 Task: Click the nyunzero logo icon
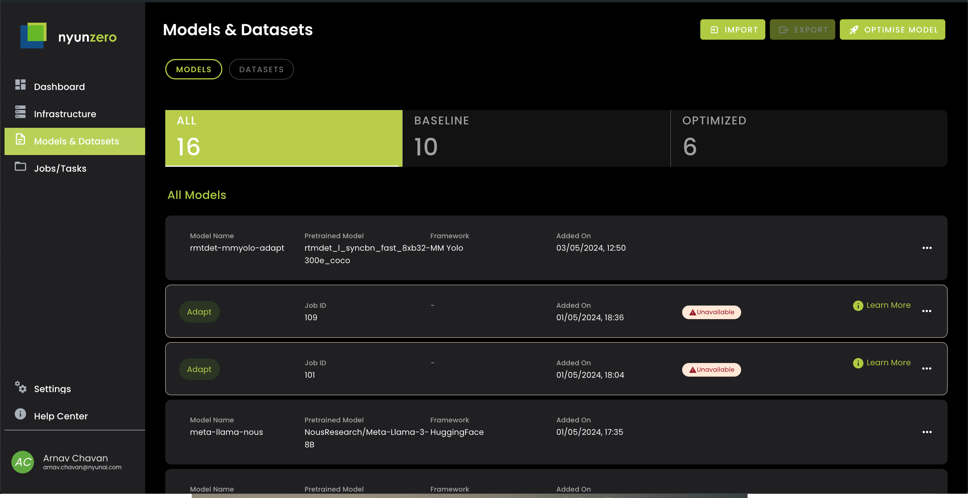tap(34, 36)
